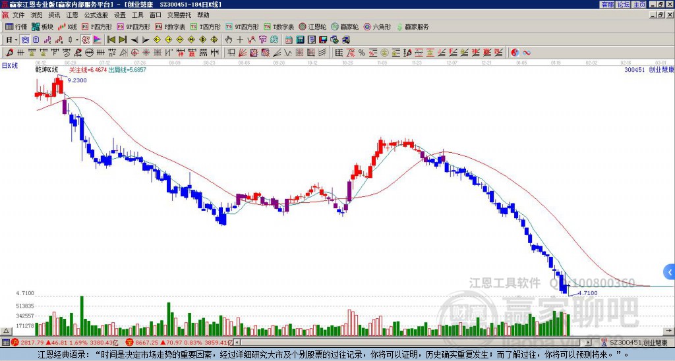
Task: Click the 关注线=6.4674 value text
Action: [x=88, y=69]
